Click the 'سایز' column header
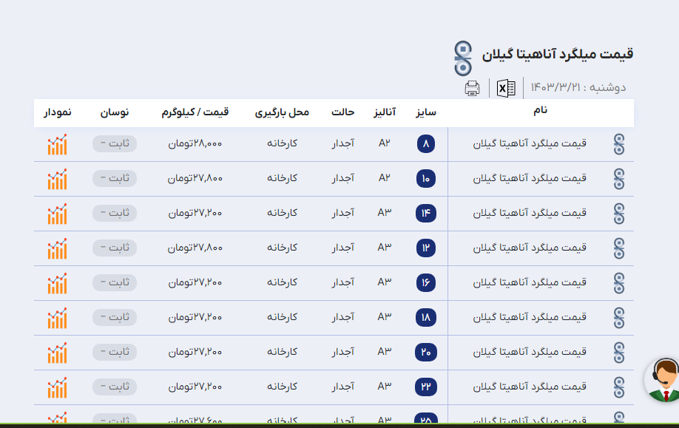This screenshot has height=428, width=679. (x=425, y=112)
